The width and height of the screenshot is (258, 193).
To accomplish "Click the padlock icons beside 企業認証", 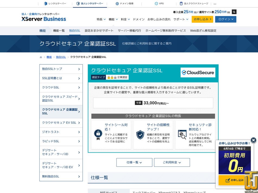I will (x=112, y=77).
